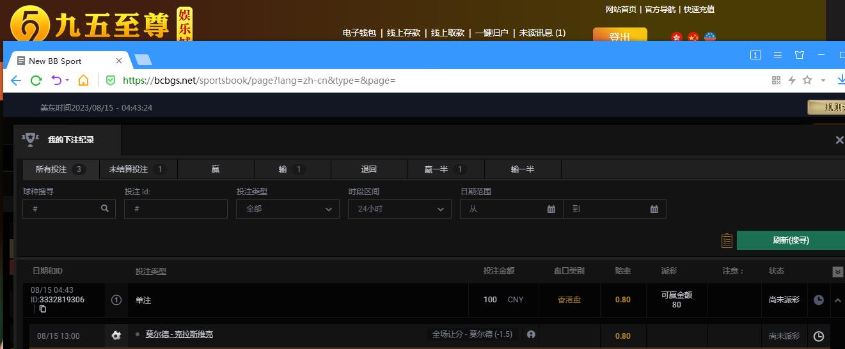This screenshot has height=349, width=845.
Task: Open the QR code icon in address bar
Action: [x=776, y=80]
